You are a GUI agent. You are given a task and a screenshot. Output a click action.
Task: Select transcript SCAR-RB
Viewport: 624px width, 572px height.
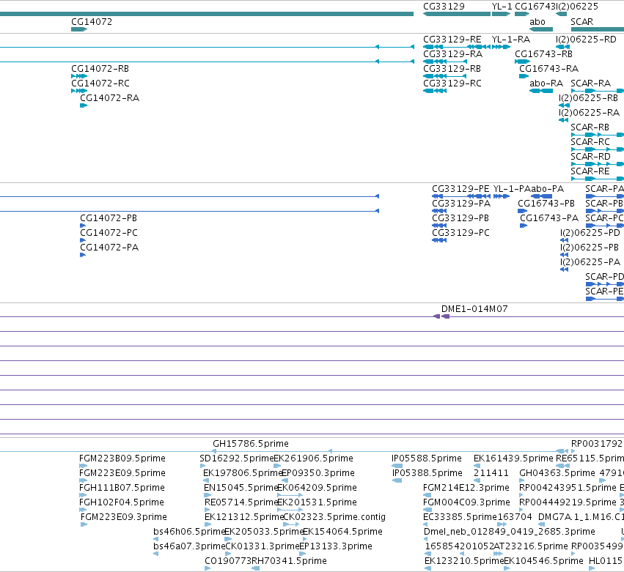click(x=598, y=135)
